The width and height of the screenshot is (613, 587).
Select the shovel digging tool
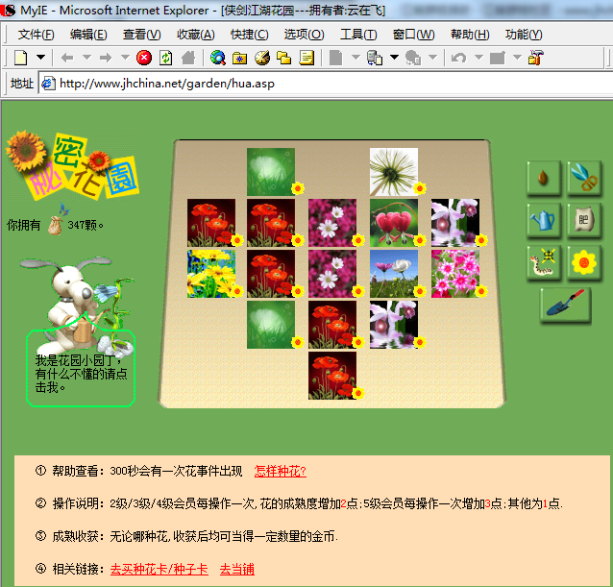(565, 306)
